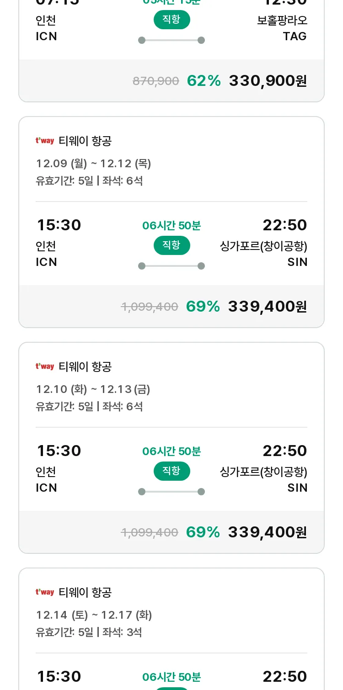
Task: Click route line graphic on 12.10 flight
Action: pyautogui.click(x=171, y=492)
